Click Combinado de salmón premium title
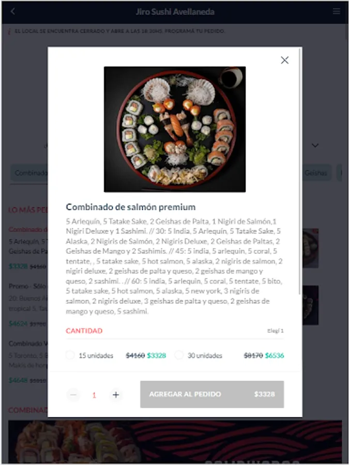 click(x=131, y=207)
